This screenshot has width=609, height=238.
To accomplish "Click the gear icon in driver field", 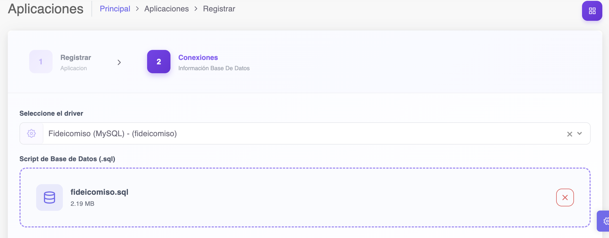I will (x=31, y=133).
